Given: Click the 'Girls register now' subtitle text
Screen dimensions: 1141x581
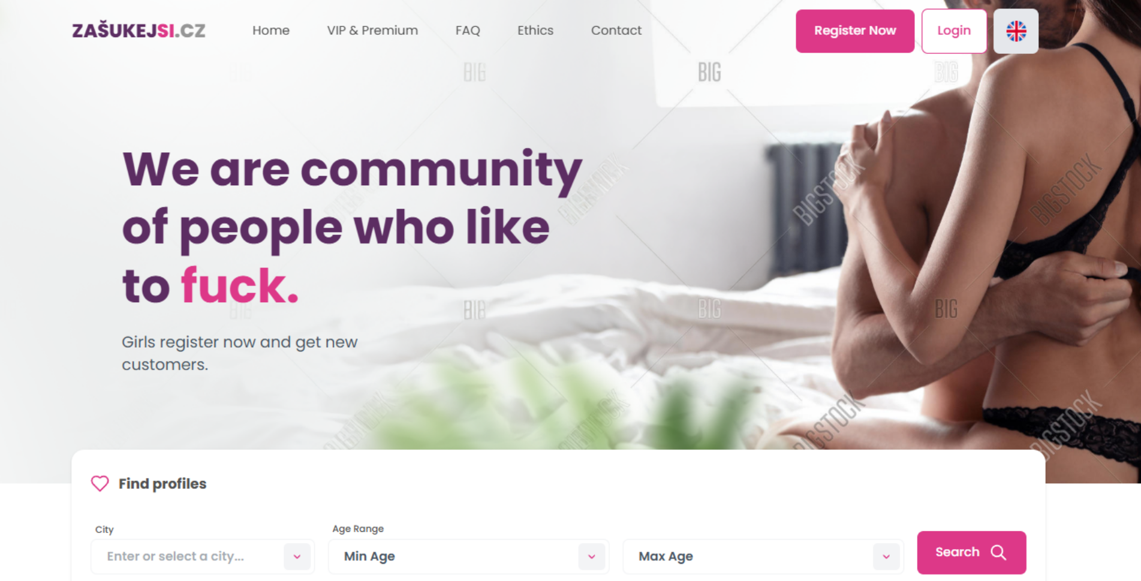Looking at the screenshot, I should coord(240,353).
